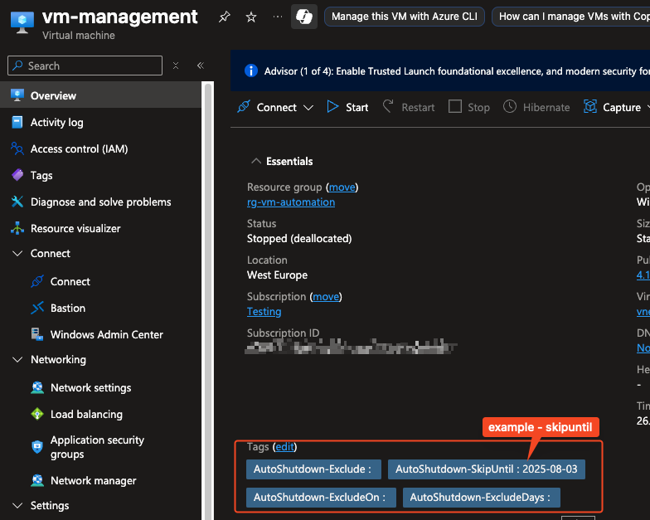The width and height of the screenshot is (650, 520).
Task: Click the edit link next to Tags
Action: tap(285, 446)
